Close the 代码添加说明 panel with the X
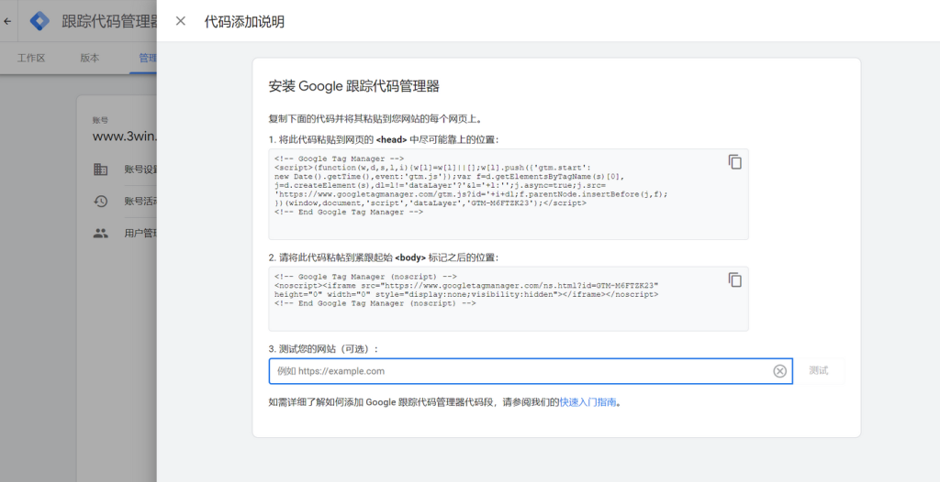The width and height of the screenshot is (940, 482). coord(181,21)
